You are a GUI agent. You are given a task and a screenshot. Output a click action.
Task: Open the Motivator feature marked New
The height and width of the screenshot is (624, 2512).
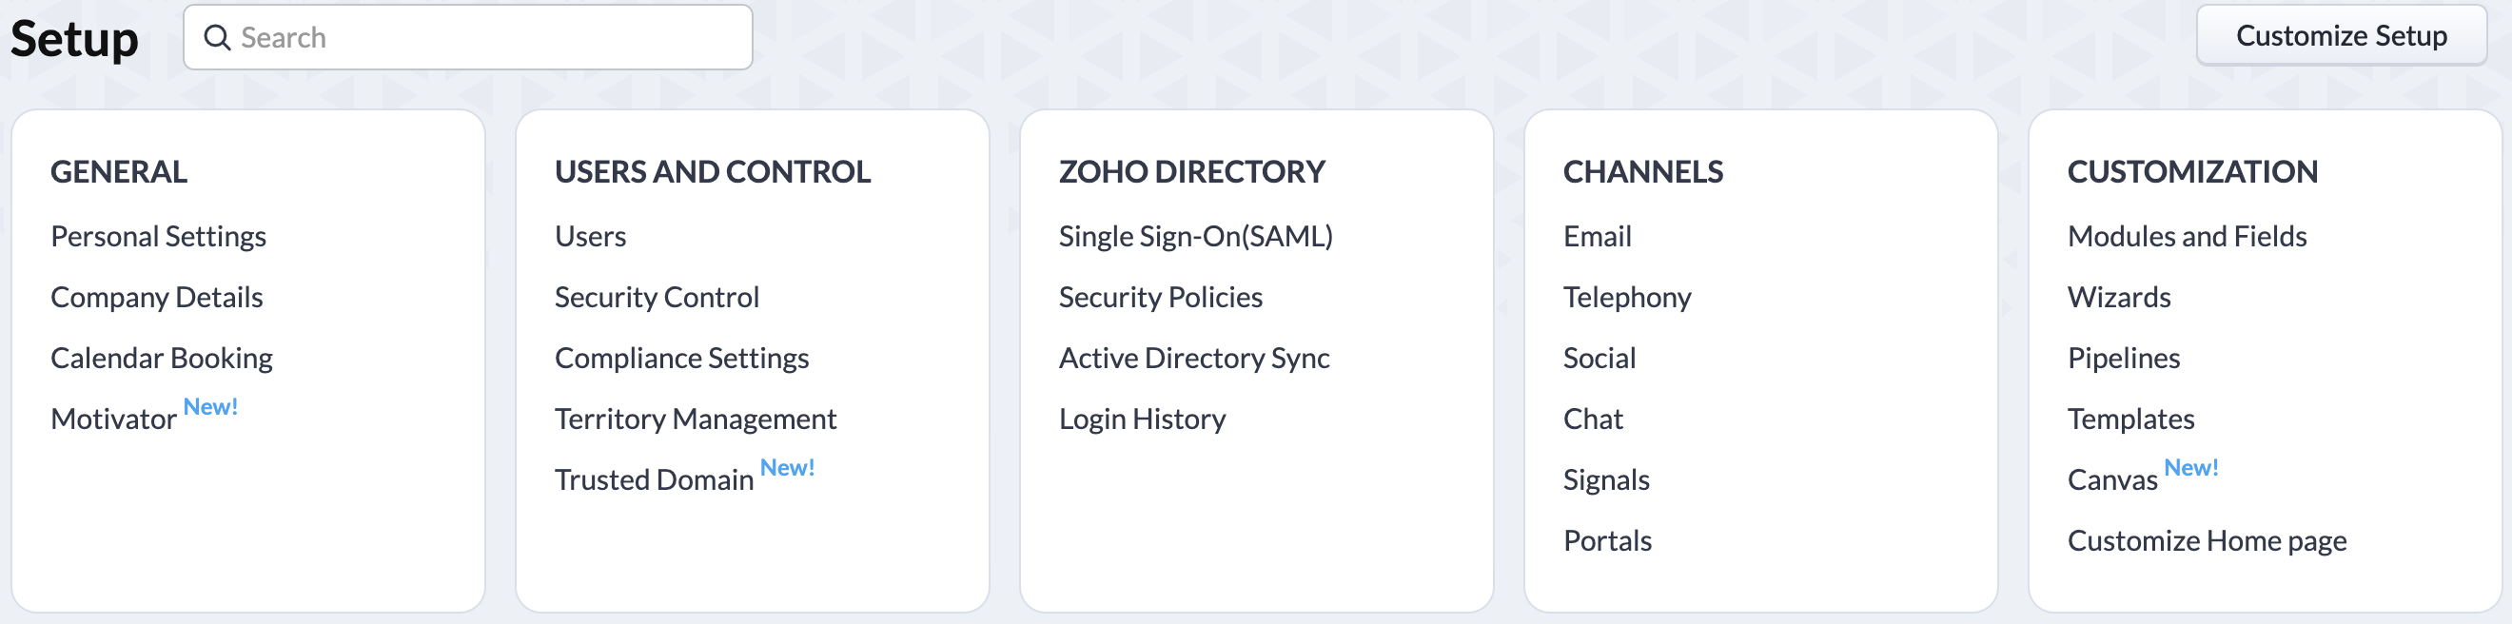point(113,419)
